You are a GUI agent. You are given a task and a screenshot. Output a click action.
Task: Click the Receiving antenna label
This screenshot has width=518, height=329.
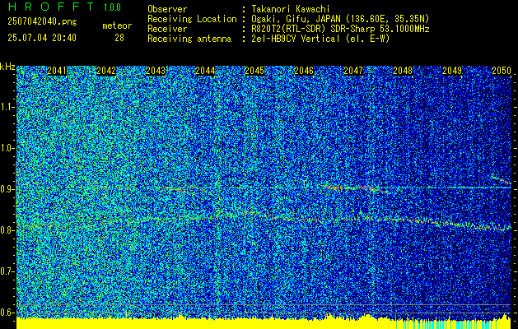189,39
